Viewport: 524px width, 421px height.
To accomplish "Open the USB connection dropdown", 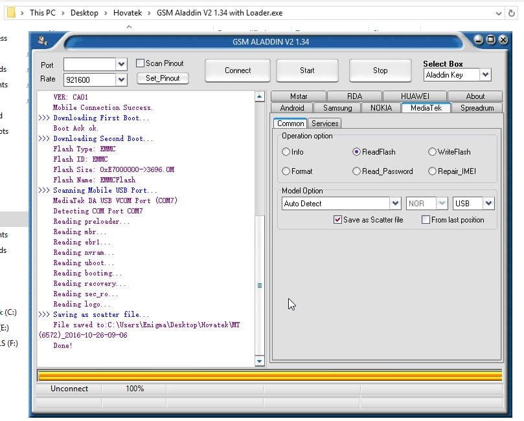I will coord(488,203).
